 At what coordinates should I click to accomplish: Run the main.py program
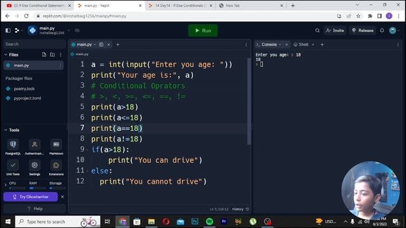[x=203, y=30]
